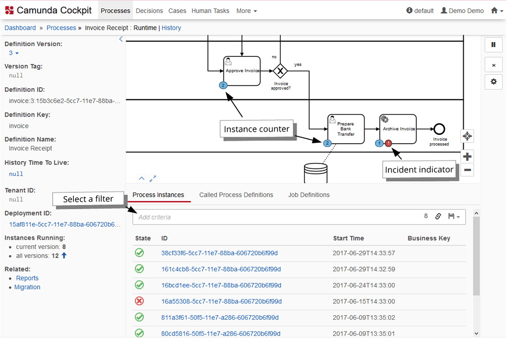
Task: Click the cancel X icon in the sidebar
Action: [494, 64]
